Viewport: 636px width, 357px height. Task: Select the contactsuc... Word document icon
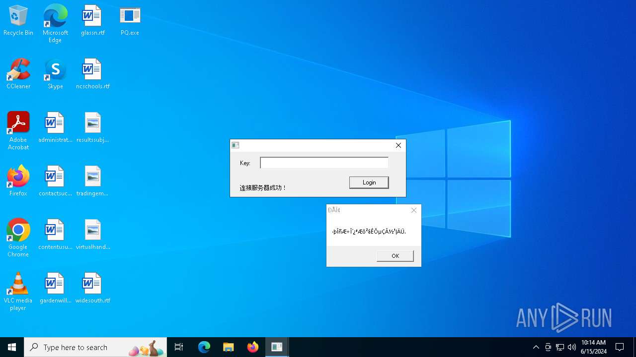coord(55,181)
